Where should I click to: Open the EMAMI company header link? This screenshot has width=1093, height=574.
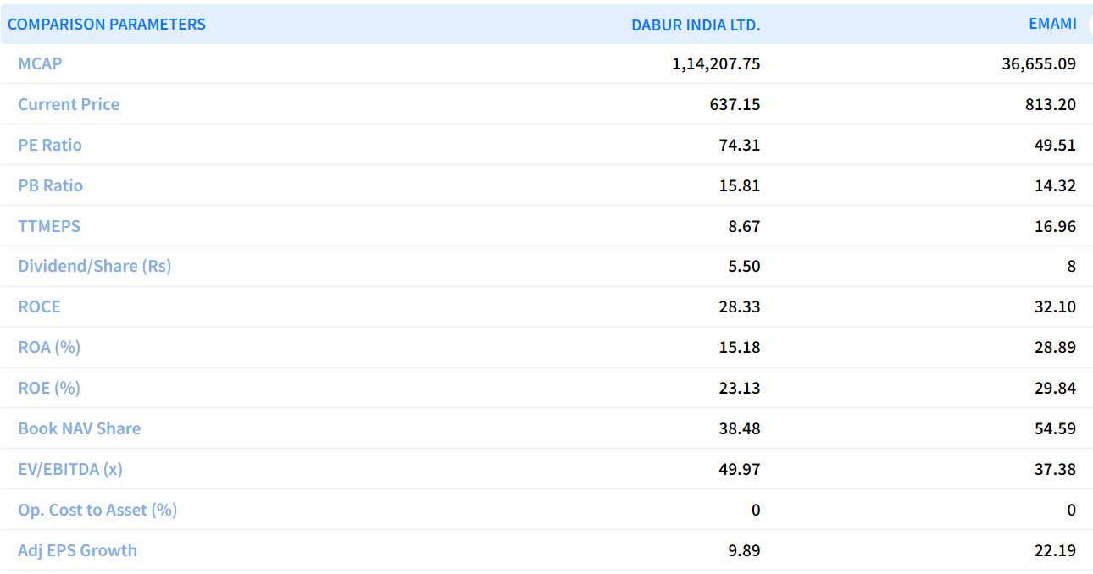point(1052,24)
